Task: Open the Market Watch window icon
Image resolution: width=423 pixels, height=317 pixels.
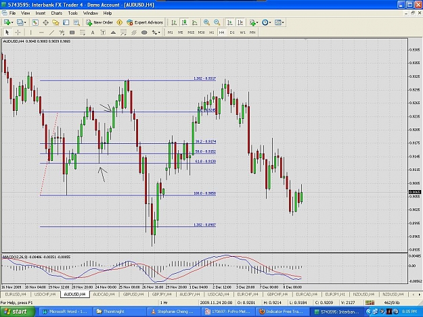Action: coord(35,22)
